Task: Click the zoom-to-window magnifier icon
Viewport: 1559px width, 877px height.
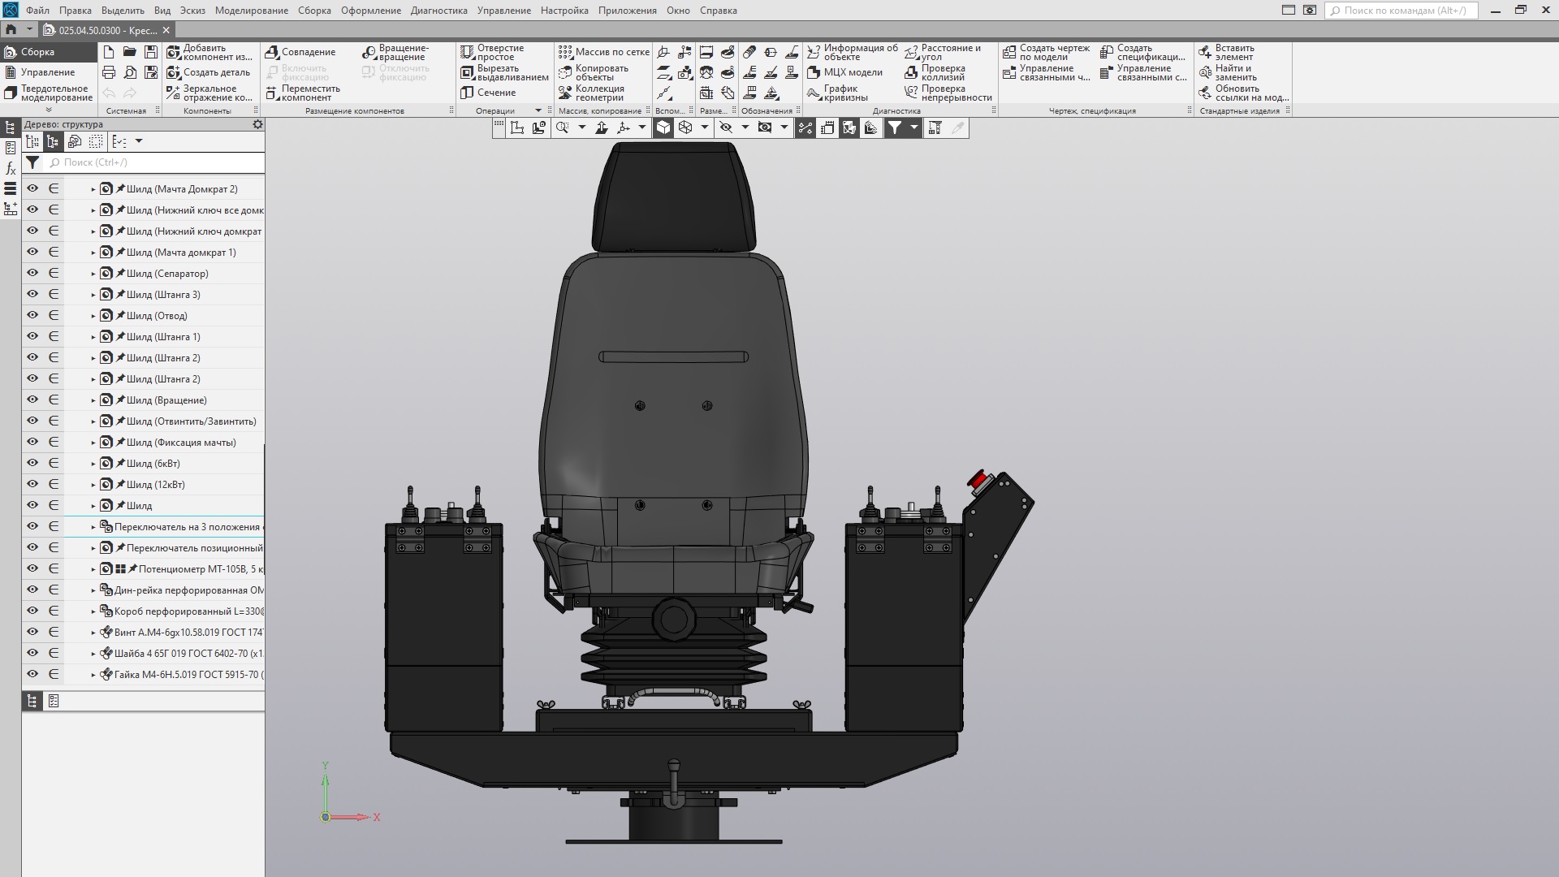Action: pos(562,127)
